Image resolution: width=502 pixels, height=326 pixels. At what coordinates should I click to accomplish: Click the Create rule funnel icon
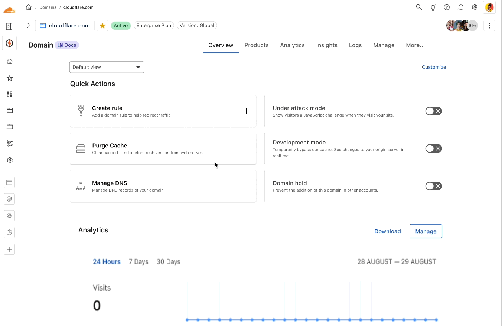point(81,111)
